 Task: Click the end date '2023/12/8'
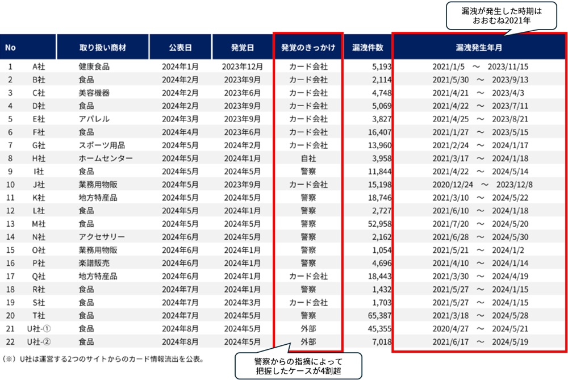click(x=515, y=185)
